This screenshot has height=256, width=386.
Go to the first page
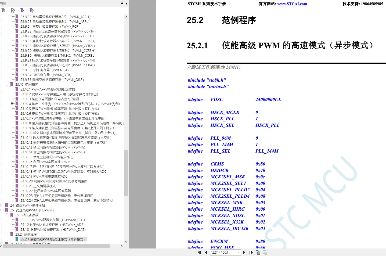pyautogui.click(x=199, y=253)
